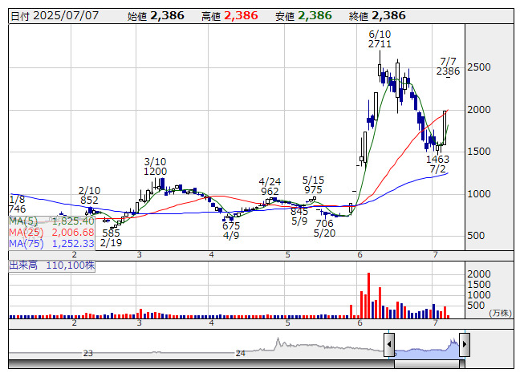Click the 24 year marker in overview chart
The height and width of the screenshot is (377, 524).
point(240,353)
